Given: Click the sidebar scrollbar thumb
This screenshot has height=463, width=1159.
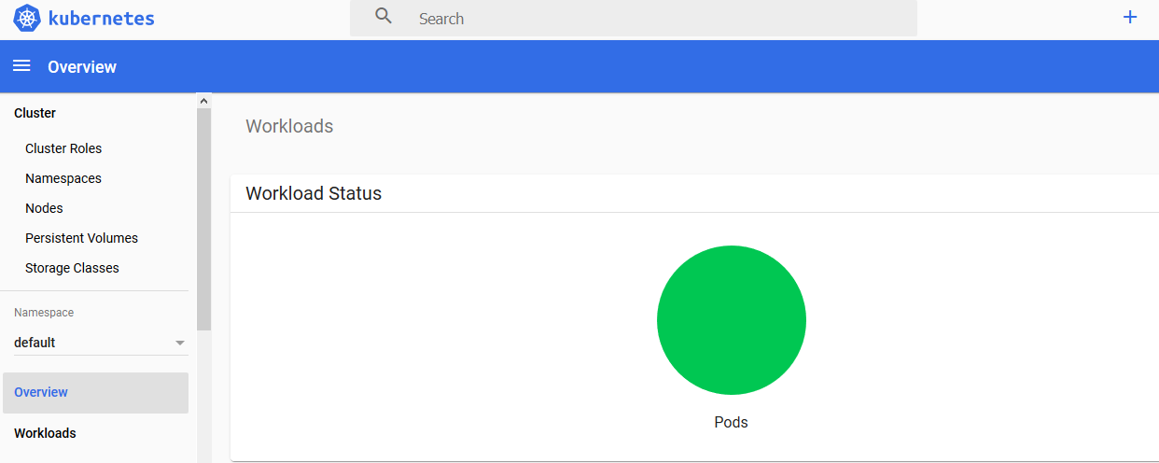Looking at the screenshot, I should pyautogui.click(x=204, y=219).
